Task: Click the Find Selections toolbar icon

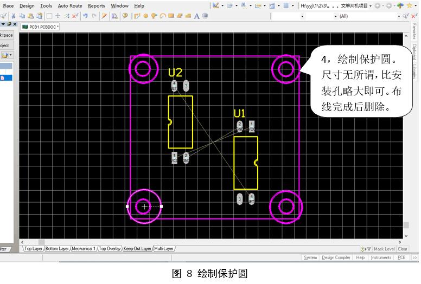Action: pyautogui.click(x=244, y=5)
